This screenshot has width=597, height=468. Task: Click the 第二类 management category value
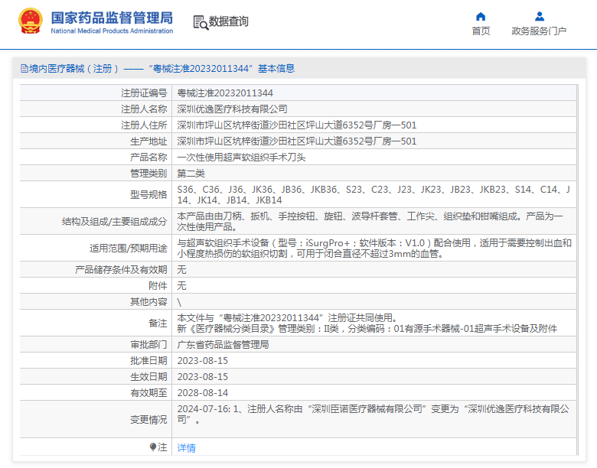tap(191, 173)
